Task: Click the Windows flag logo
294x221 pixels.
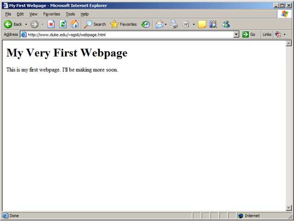Action: (x=285, y=14)
